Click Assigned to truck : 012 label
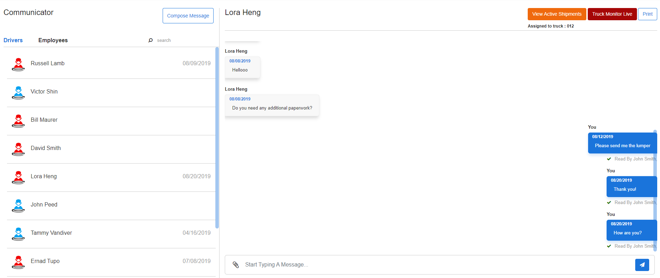660x278 pixels. 551,26
